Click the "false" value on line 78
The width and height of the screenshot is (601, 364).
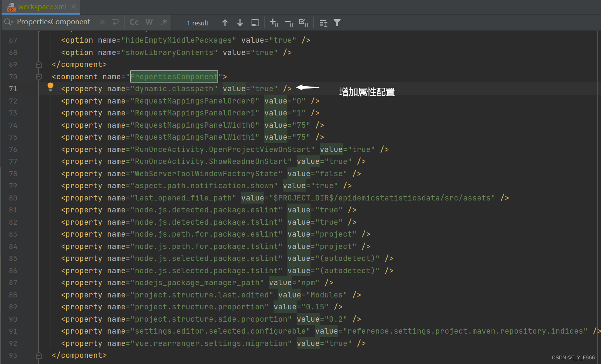pyautogui.click(x=331, y=174)
